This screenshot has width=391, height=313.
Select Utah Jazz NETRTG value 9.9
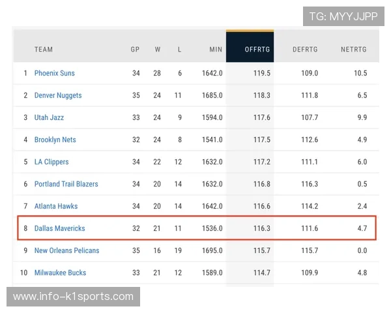(x=362, y=117)
